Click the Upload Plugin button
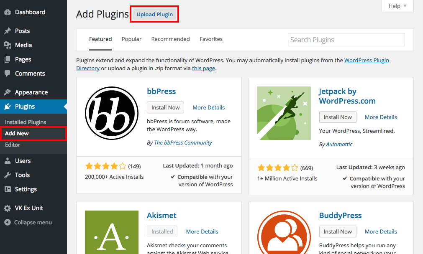This screenshot has width=423, height=254. [154, 14]
